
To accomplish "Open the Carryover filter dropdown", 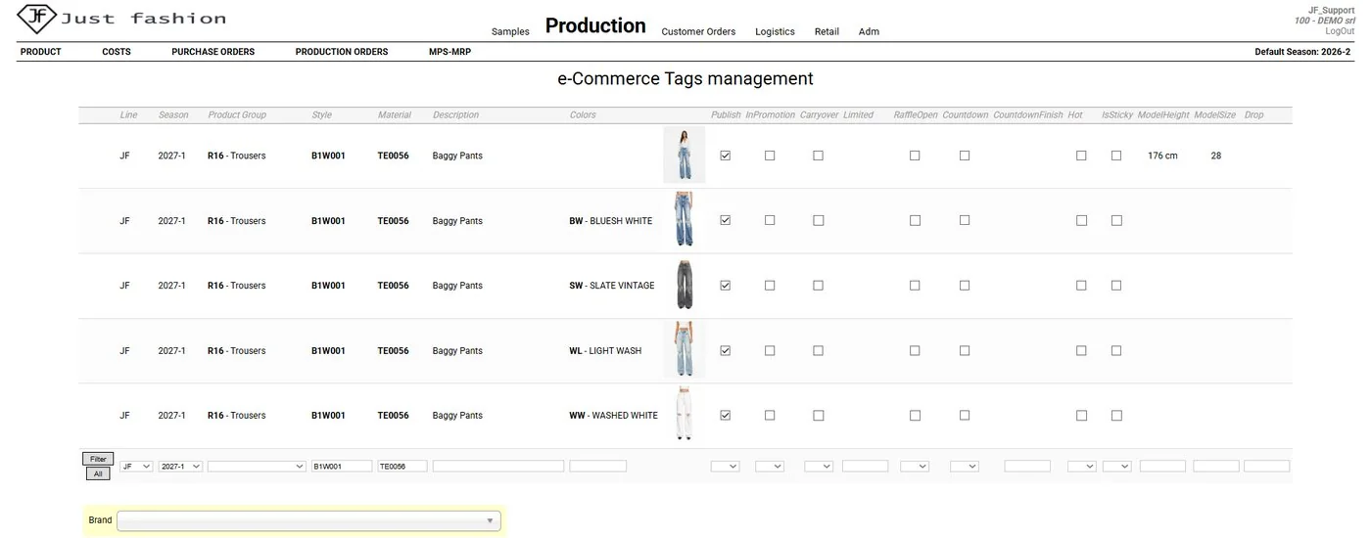I will point(819,467).
